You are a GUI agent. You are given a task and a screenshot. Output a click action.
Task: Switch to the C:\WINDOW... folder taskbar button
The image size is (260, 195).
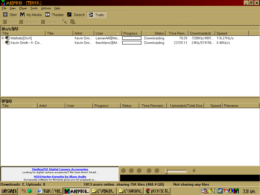pos(131,191)
